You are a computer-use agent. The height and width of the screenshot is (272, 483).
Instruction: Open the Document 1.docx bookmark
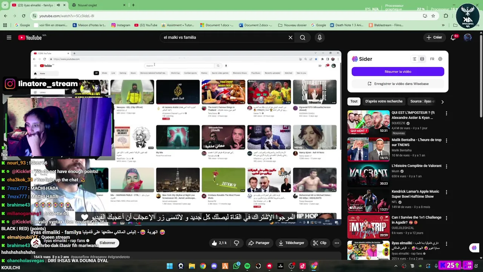click(217, 25)
